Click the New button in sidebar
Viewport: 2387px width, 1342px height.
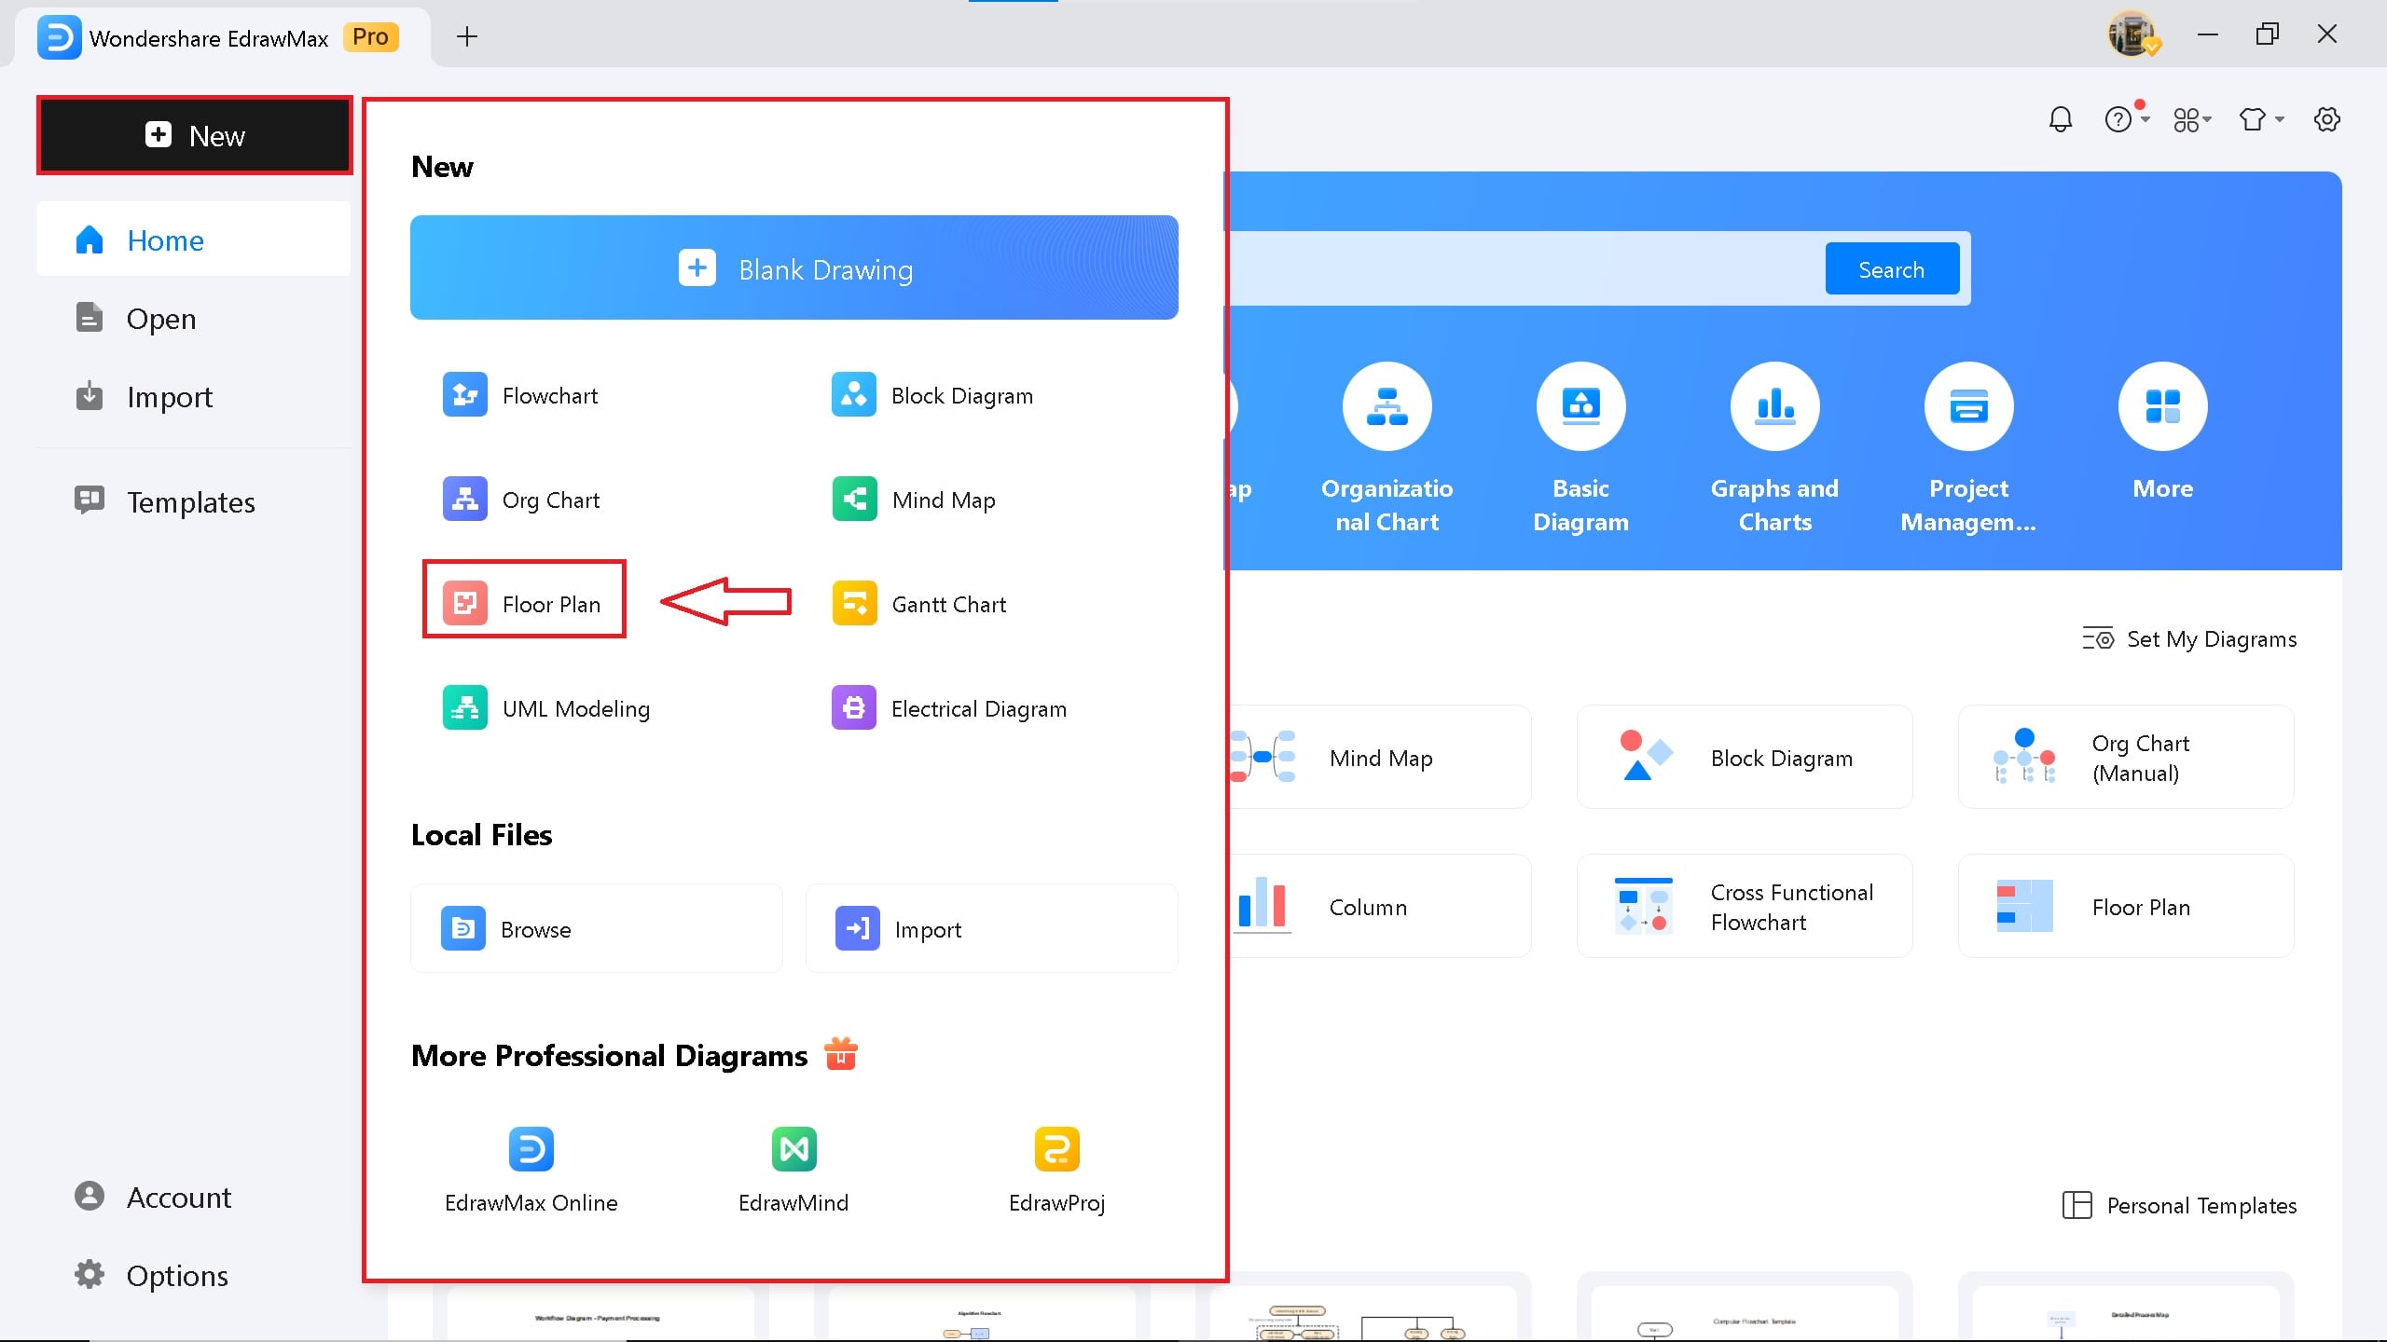click(x=195, y=135)
